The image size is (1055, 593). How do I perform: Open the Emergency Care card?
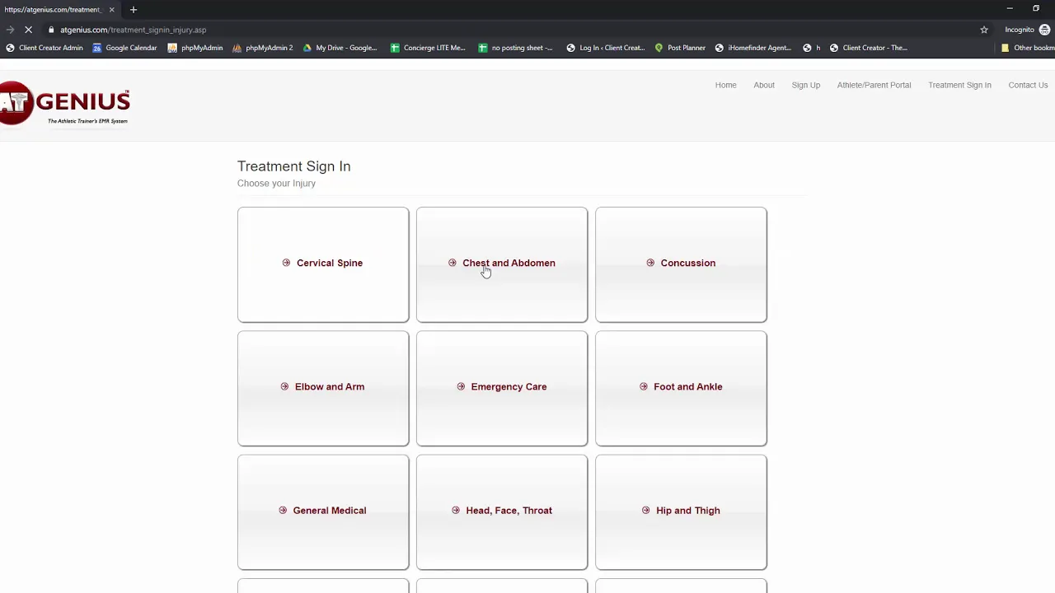pos(502,388)
